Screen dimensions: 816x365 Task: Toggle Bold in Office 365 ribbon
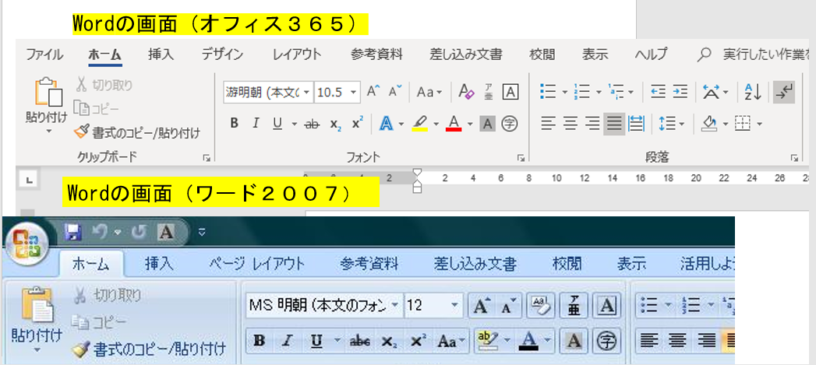234,124
